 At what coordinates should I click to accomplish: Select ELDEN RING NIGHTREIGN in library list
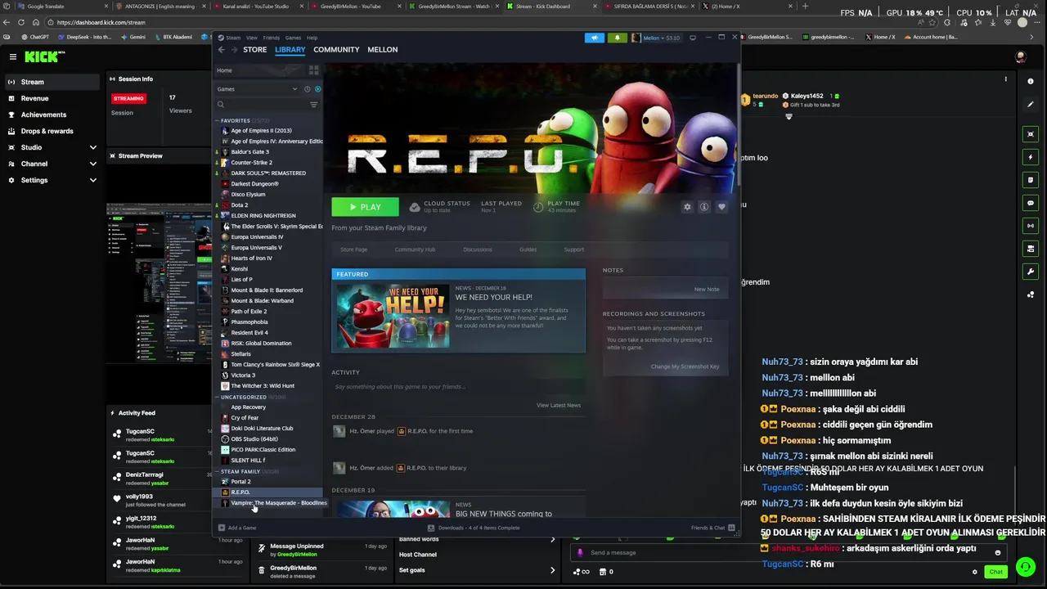pos(269,216)
